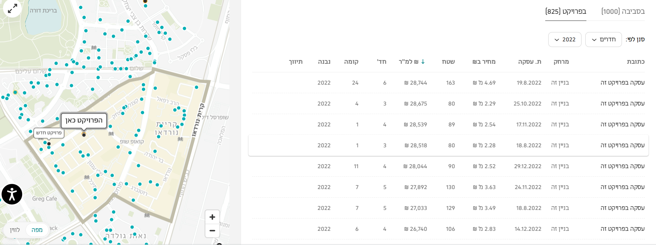Image resolution: width=656 pixels, height=245 pixels.
Task: Sort by 'מחיר ב₪' column header
Action: tap(484, 62)
